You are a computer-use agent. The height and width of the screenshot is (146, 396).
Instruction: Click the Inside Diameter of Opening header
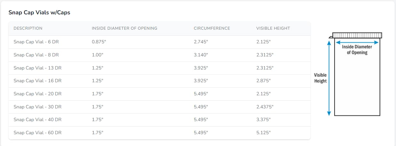(x=124, y=28)
